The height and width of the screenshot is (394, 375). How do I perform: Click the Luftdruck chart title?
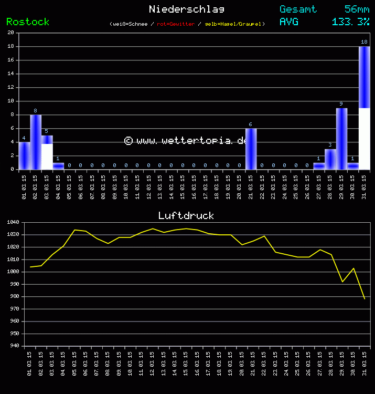(186, 215)
